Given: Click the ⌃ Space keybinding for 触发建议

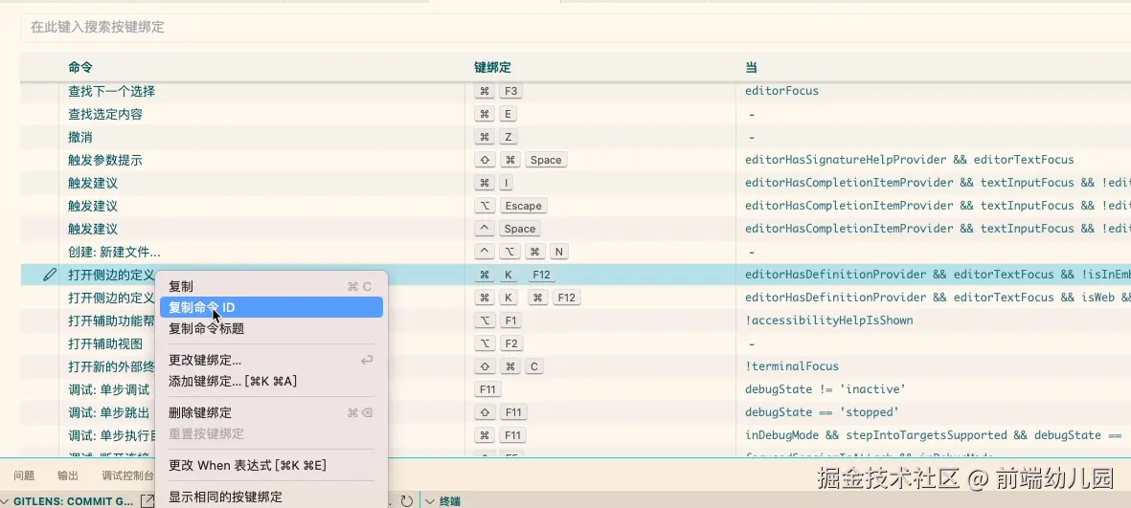Looking at the screenshot, I should 508,230.
